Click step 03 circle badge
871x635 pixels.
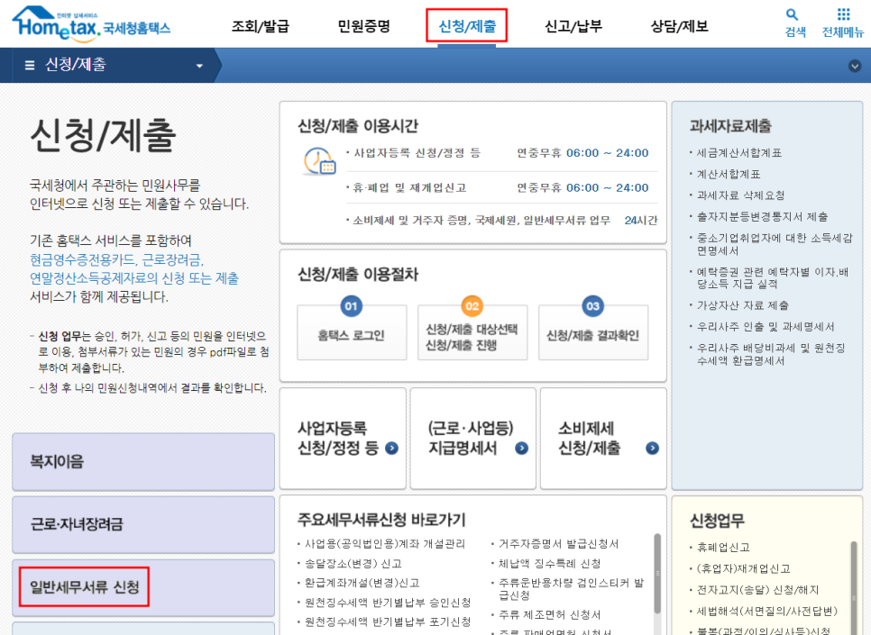pyautogui.click(x=592, y=306)
